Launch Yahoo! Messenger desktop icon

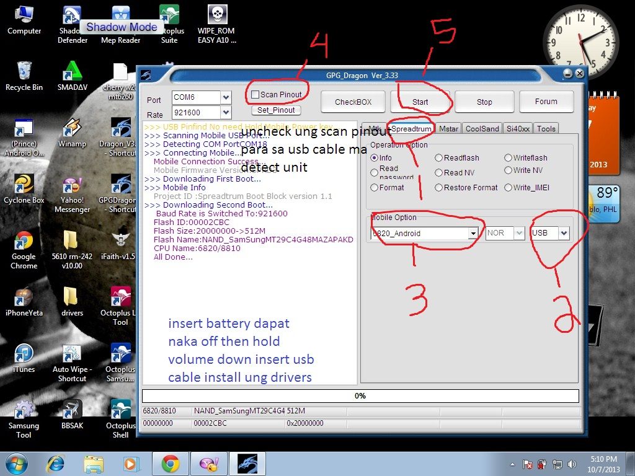coord(72,194)
